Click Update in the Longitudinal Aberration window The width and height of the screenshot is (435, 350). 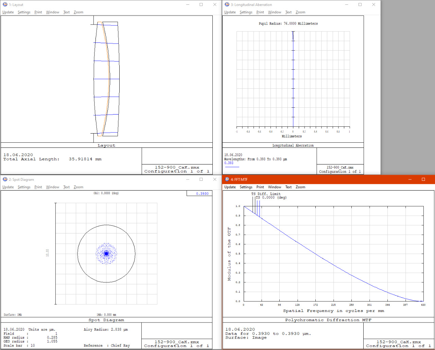[230, 12]
